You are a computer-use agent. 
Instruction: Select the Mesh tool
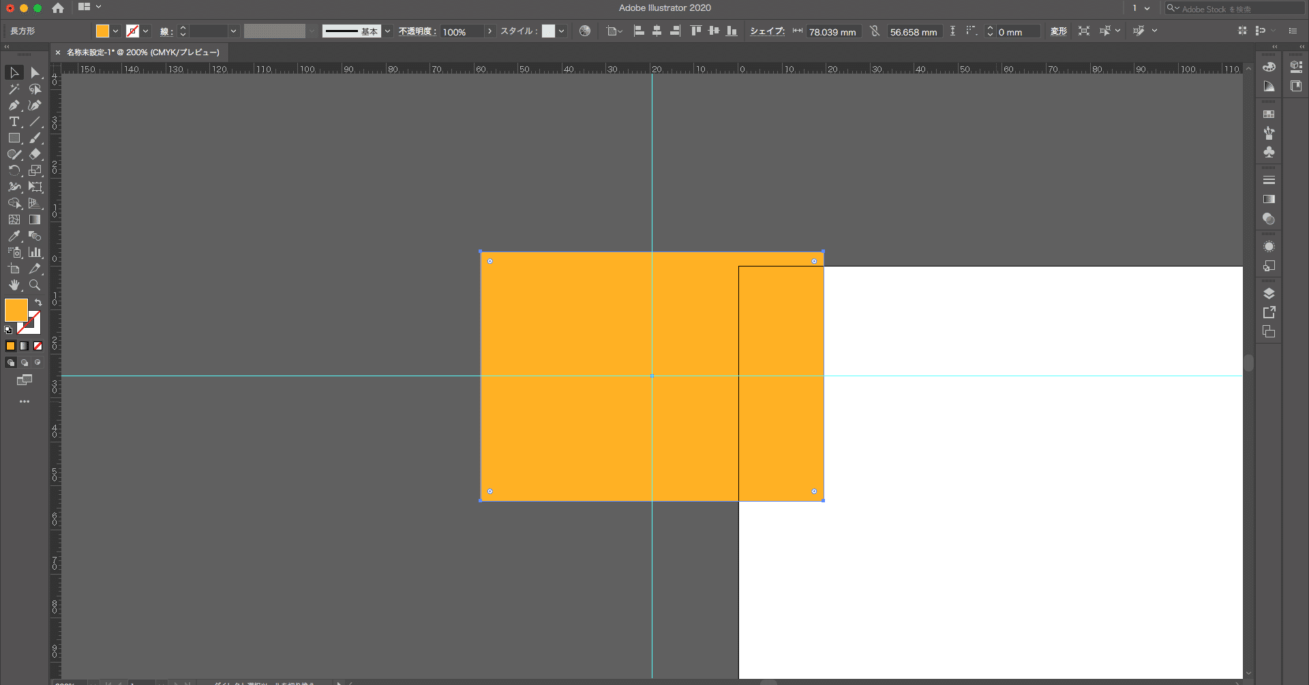pyautogui.click(x=14, y=219)
